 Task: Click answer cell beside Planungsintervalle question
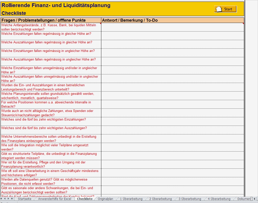tap(172, 96)
